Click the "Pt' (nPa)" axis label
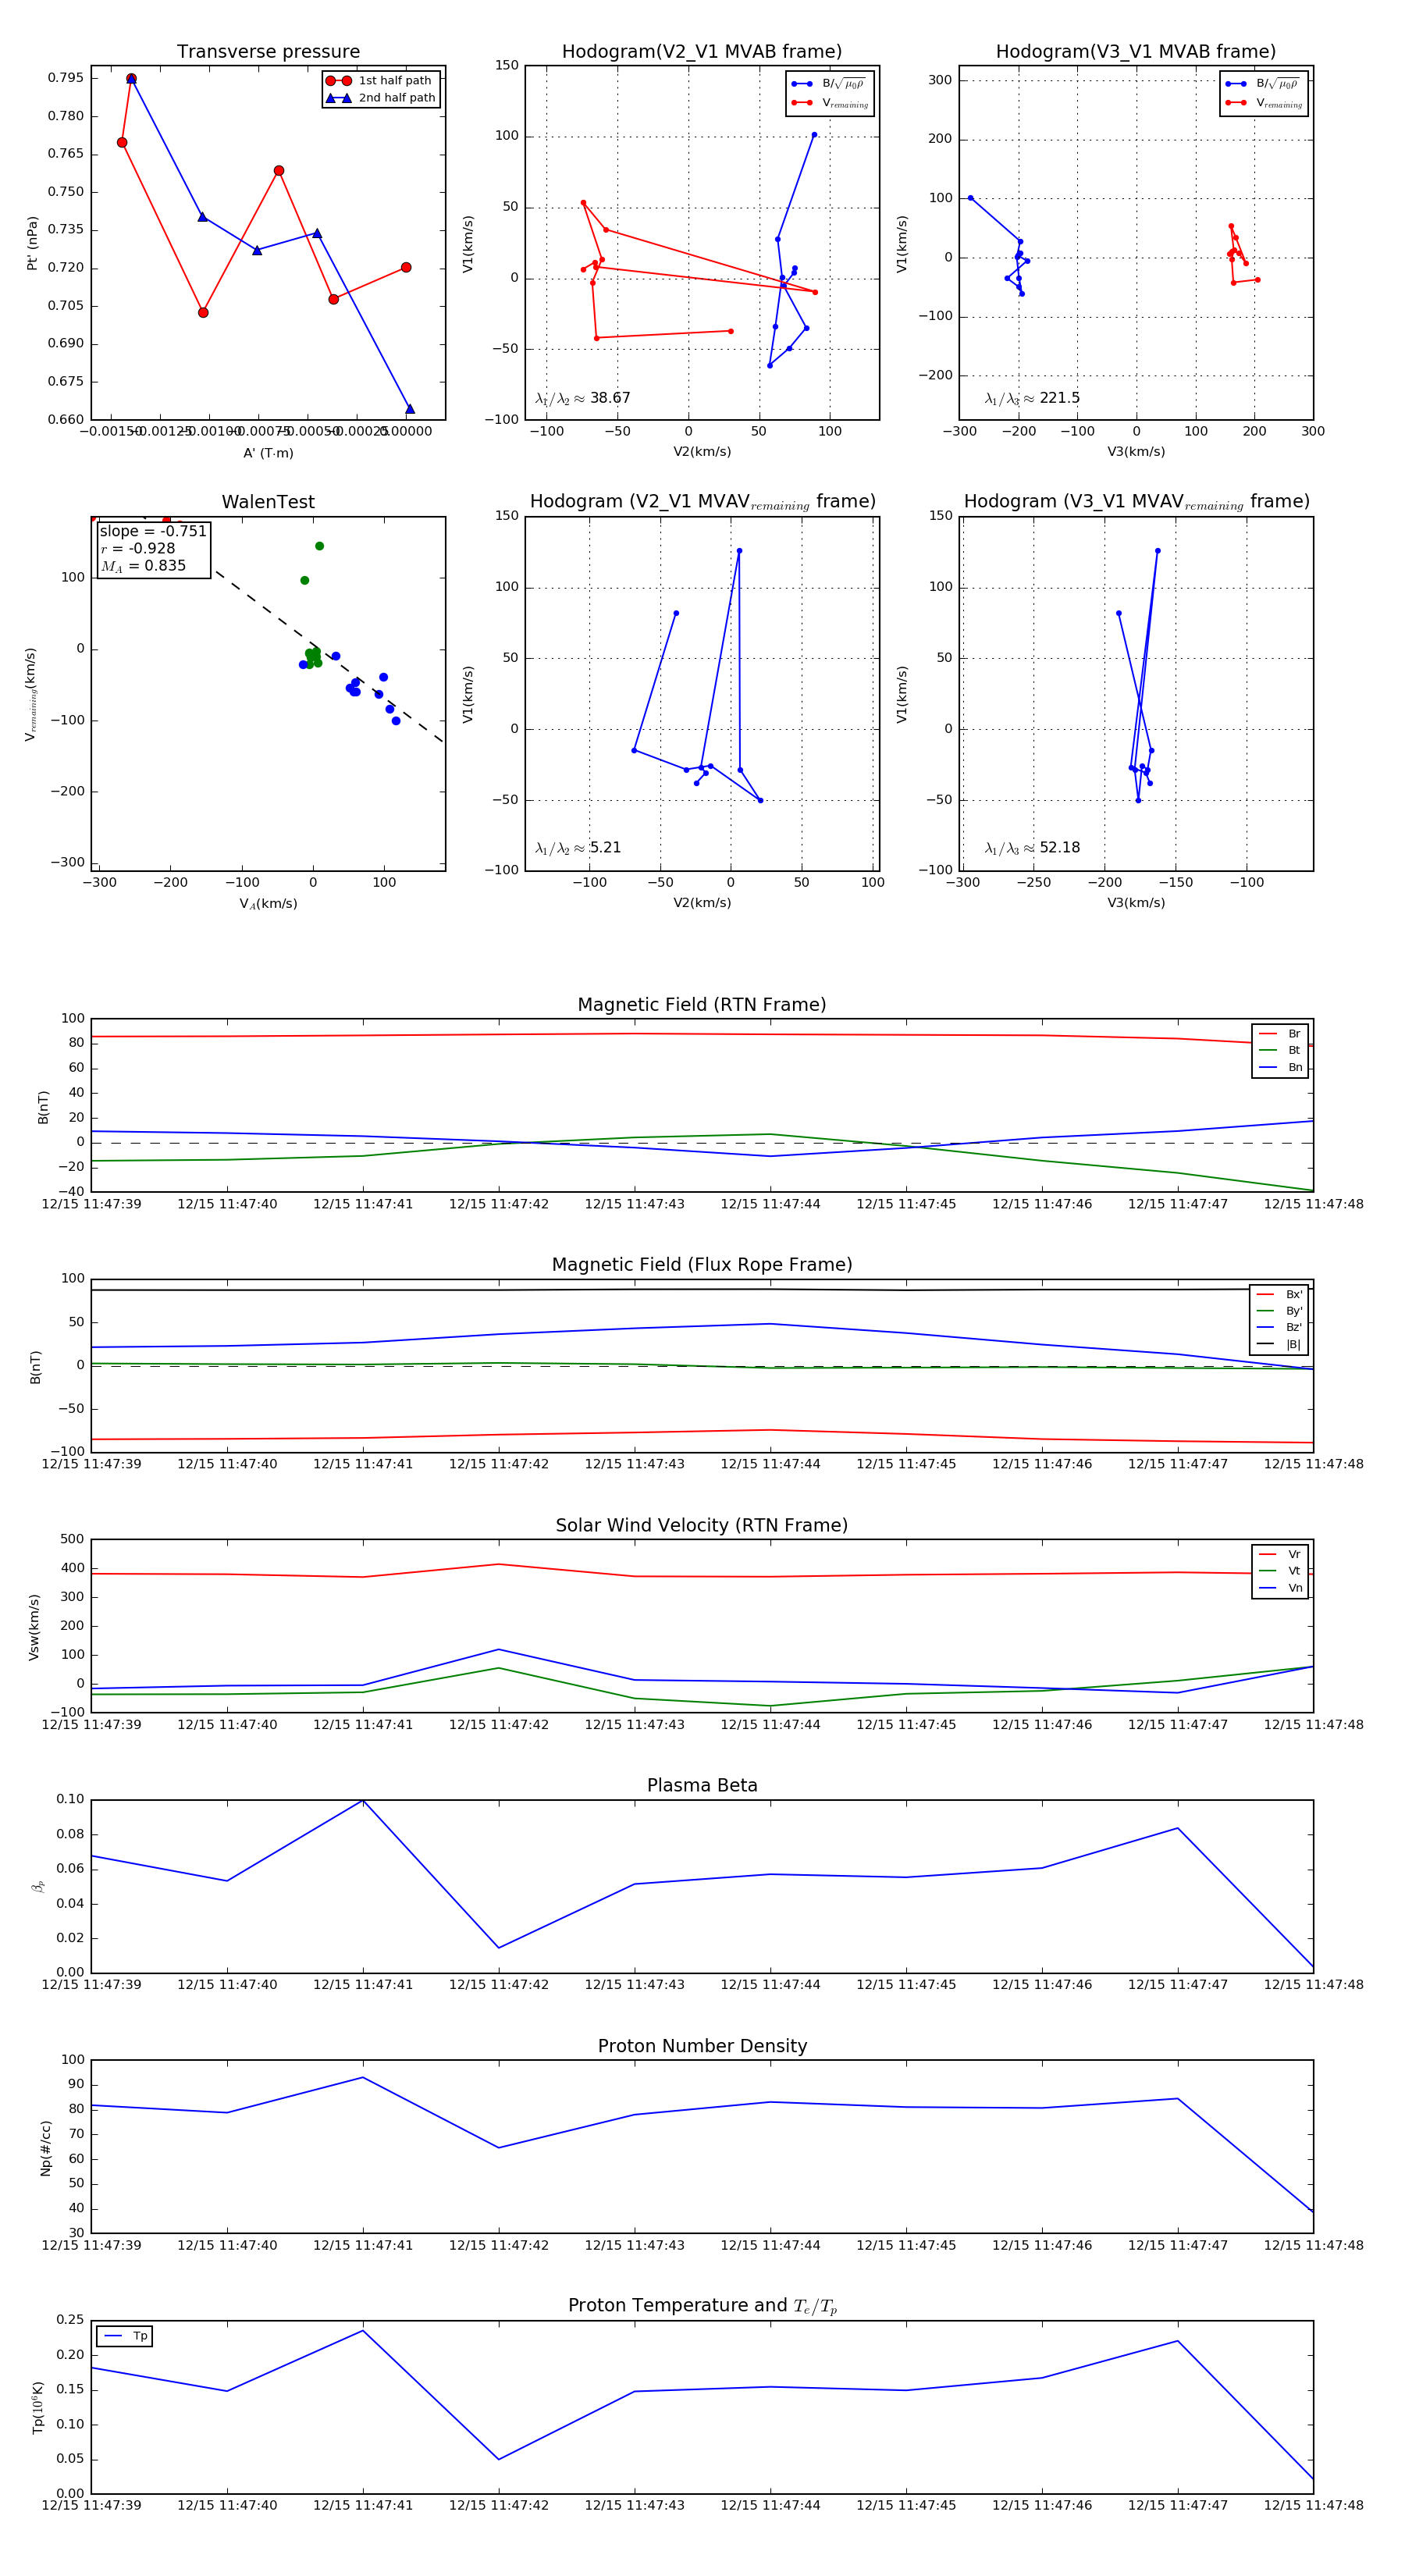Image resolution: width=1405 pixels, height=2576 pixels. 32,243
